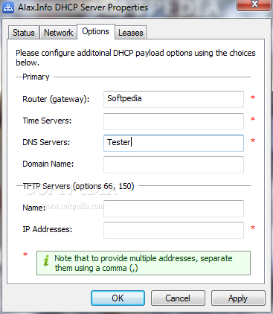The height and width of the screenshot is (314, 273).
Task: Click the 'TFTP Servers (options 66, 150)' heading
Action: point(78,186)
